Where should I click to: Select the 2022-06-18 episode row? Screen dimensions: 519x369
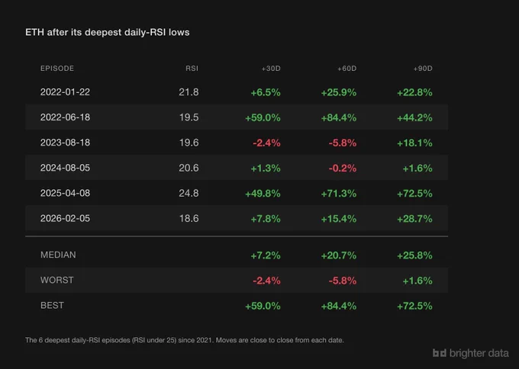tap(237, 117)
